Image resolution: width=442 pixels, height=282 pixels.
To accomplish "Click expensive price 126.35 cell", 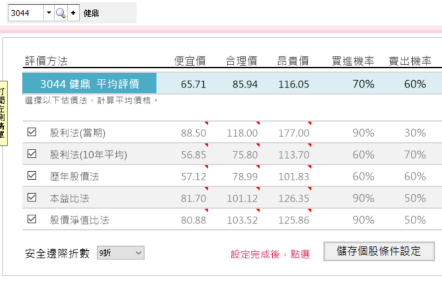I will pos(294,198).
